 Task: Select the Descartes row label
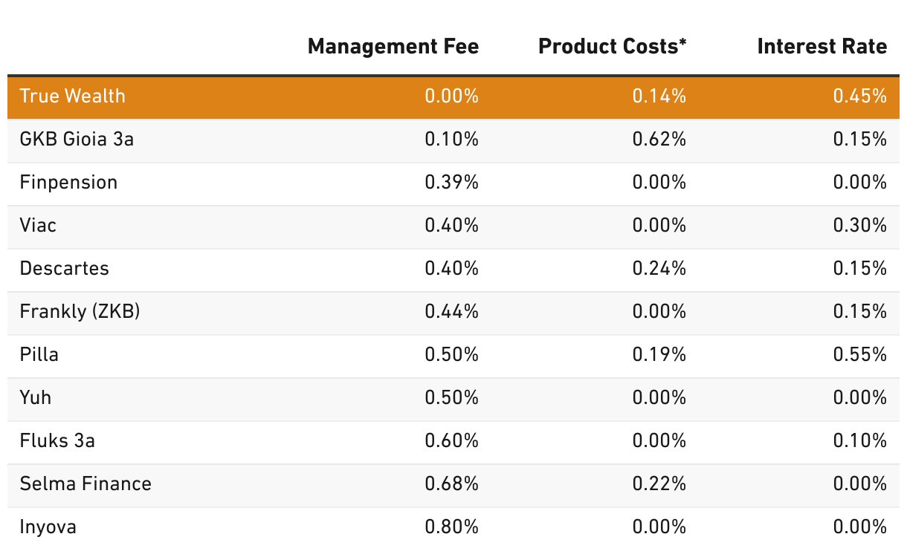point(65,268)
